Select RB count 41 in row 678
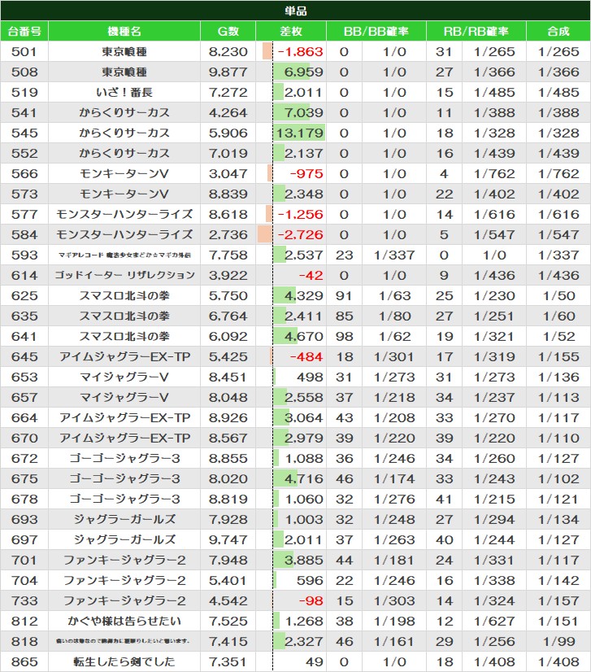This screenshot has width=591, height=672. pyautogui.click(x=444, y=500)
